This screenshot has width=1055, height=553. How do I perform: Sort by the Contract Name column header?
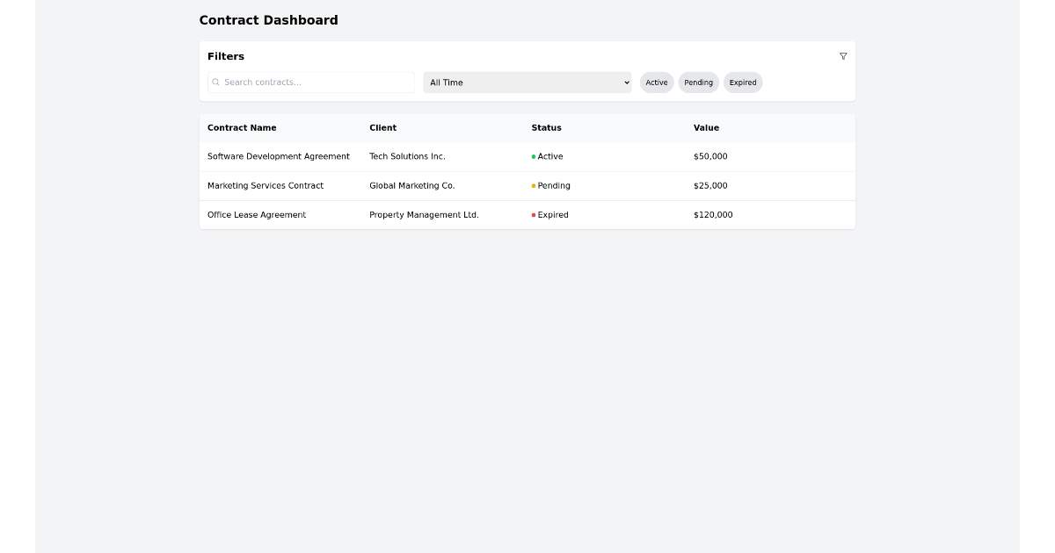tap(242, 127)
